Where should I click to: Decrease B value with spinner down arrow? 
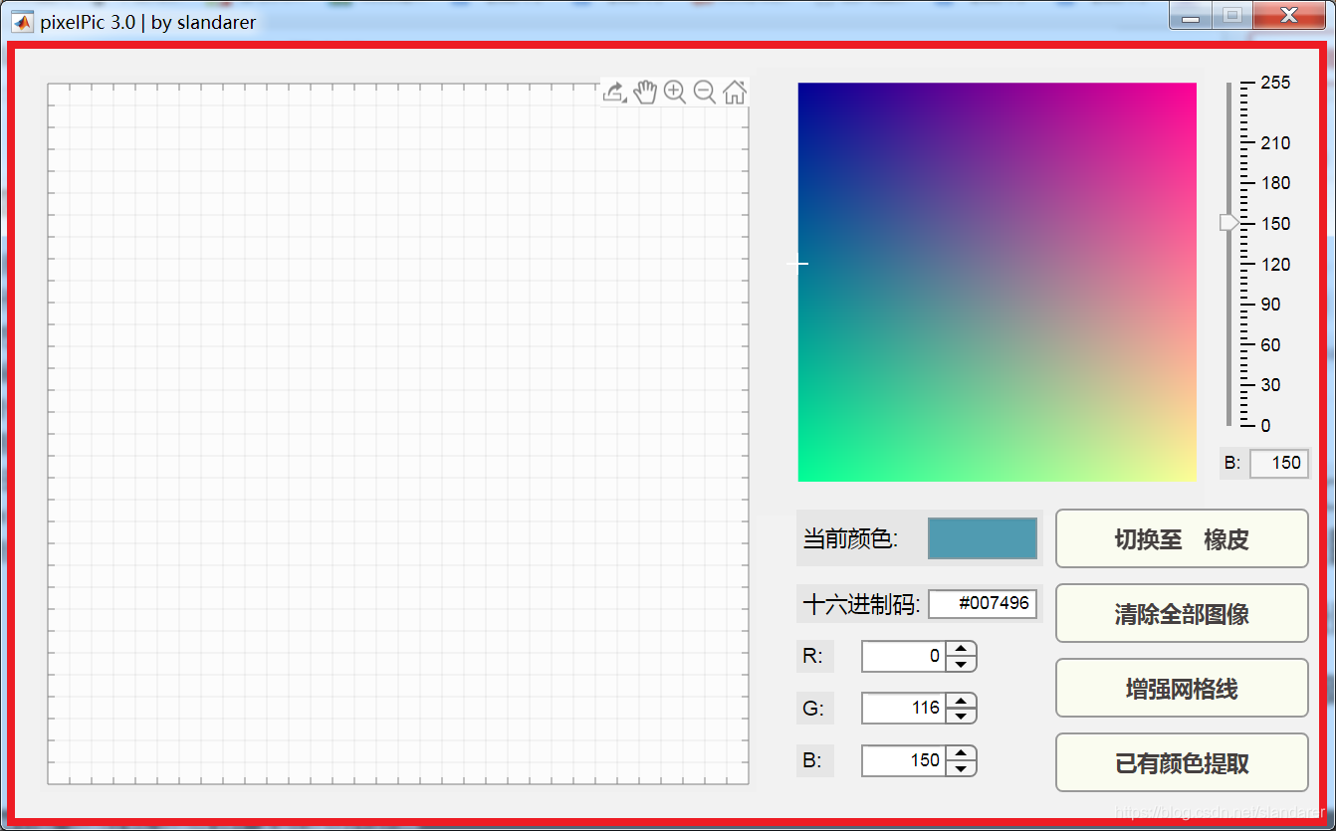click(961, 768)
